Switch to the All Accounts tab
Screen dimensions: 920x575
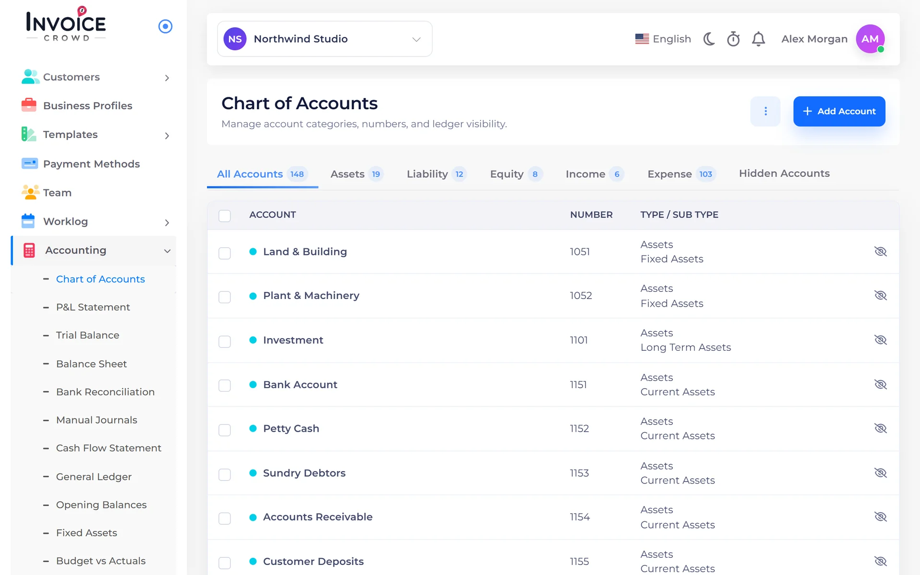tap(262, 174)
